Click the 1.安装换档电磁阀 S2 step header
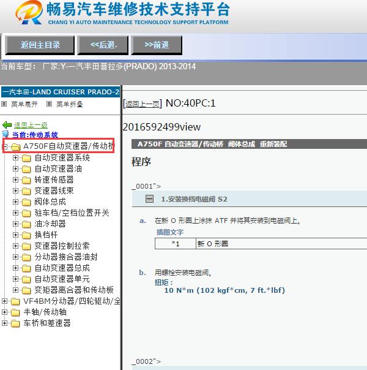The width and height of the screenshot is (367, 370). [x=249, y=199]
